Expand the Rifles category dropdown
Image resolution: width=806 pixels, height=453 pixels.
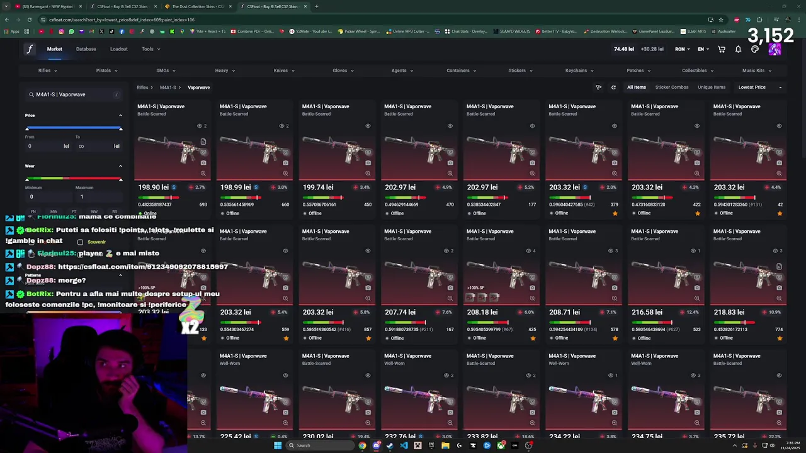click(47, 70)
